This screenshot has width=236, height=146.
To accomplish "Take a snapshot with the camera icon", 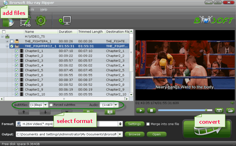I will (219, 110).
